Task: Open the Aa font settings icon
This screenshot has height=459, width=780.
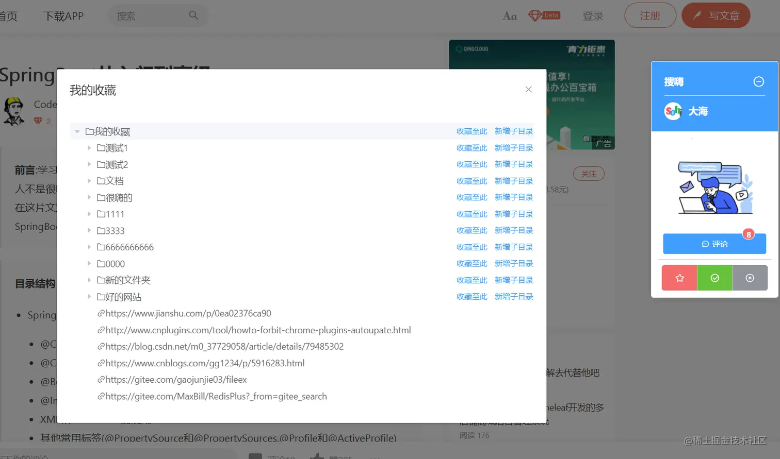Action: (510, 16)
